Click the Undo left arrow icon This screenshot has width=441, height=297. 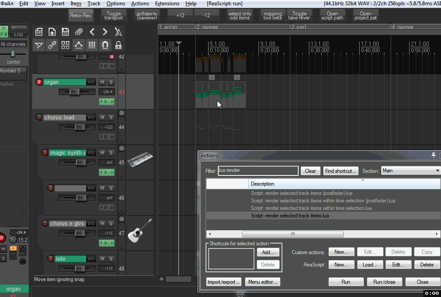pyautogui.click(x=92, y=32)
